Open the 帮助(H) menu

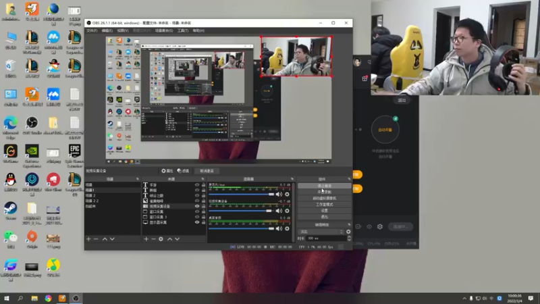[x=198, y=30]
